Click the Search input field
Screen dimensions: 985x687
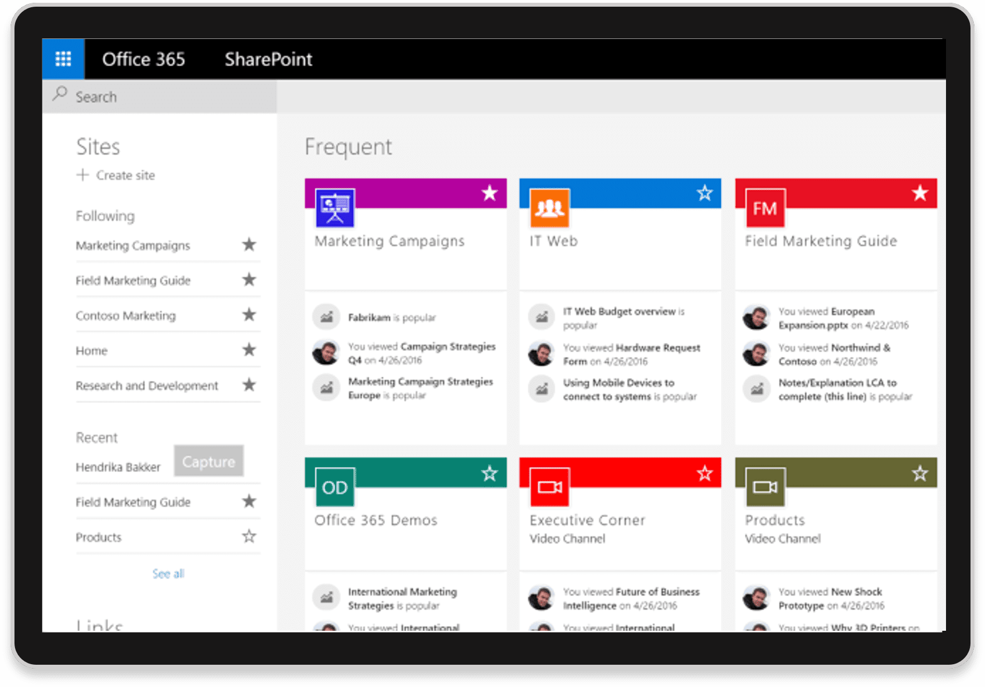pos(159,97)
